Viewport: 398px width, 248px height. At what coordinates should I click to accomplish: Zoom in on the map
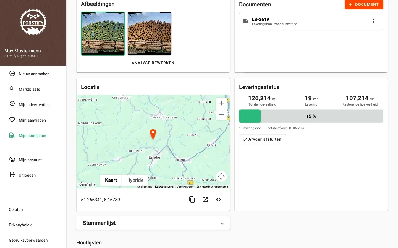pyautogui.click(x=221, y=103)
